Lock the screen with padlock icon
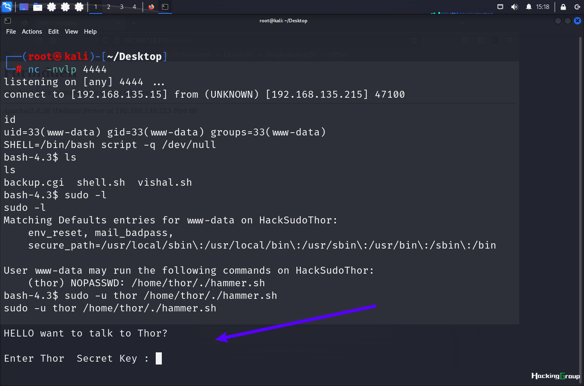 point(563,7)
